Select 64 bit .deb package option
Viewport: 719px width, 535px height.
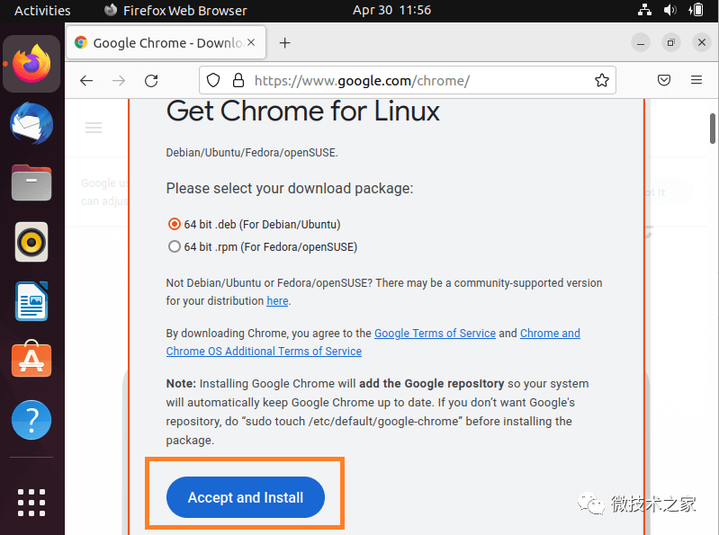tap(175, 224)
